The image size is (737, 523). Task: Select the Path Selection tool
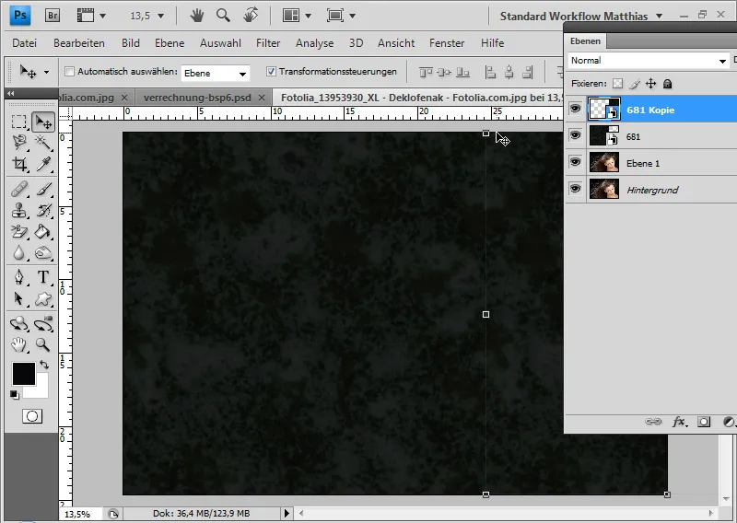pos(18,299)
